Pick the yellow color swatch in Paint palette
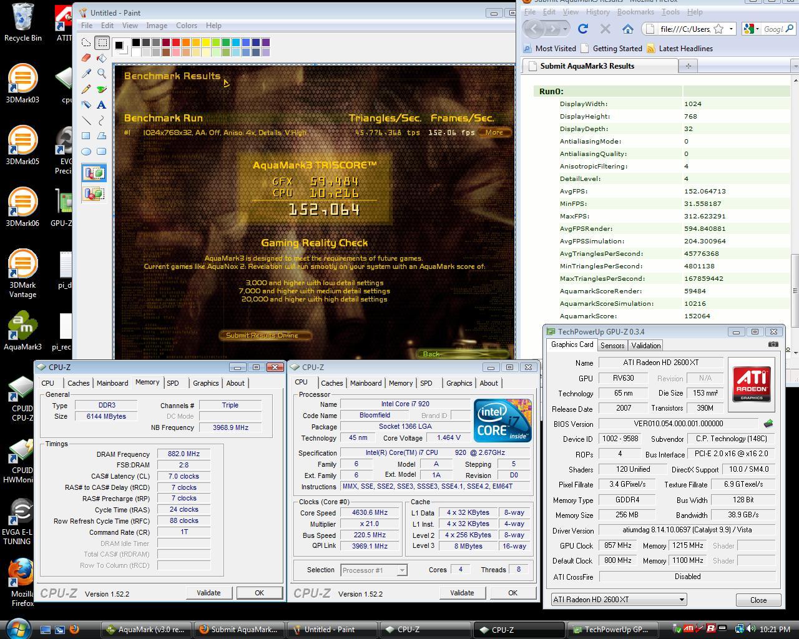The width and height of the screenshot is (799, 639). (x=206, y=42)
